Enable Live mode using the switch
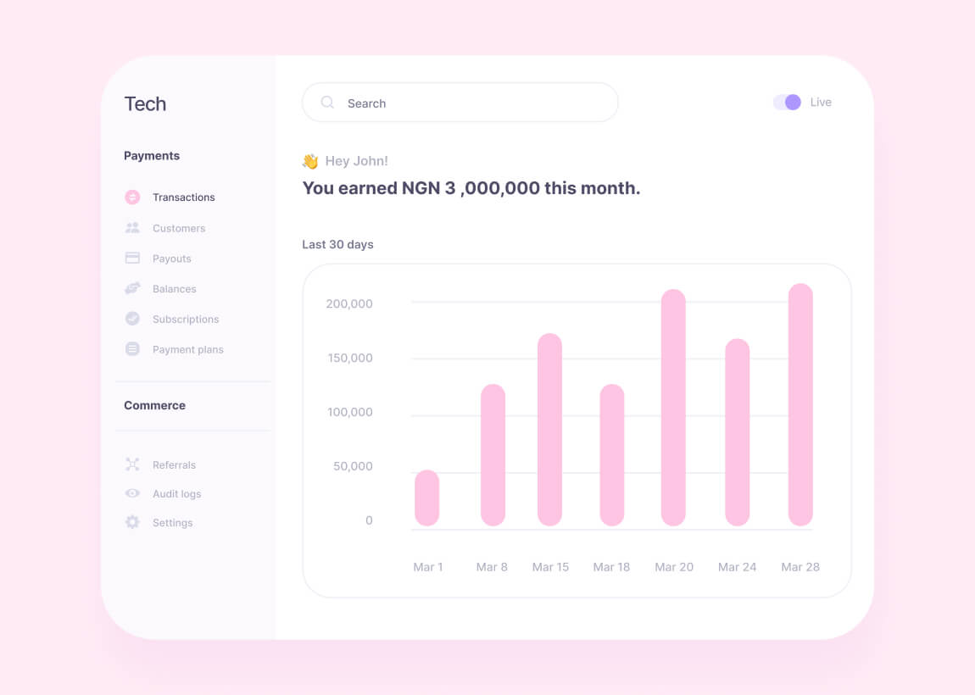The width and height of the screenshot is (975, 695). pos(788,102)
